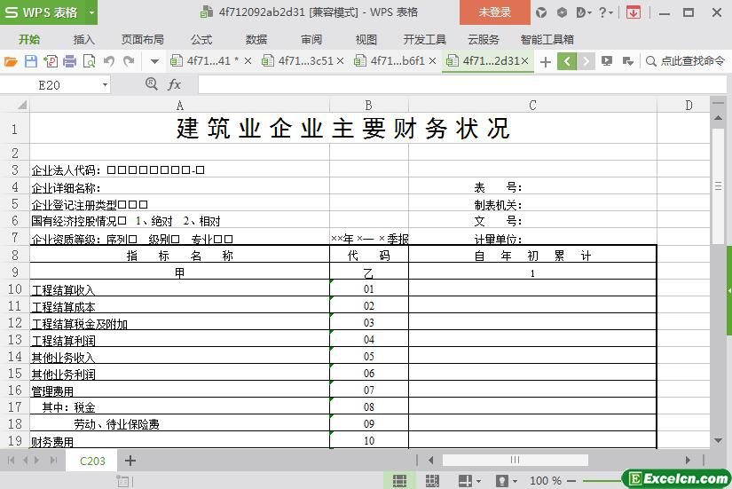This screenshot has width=732, height=489.
Task: Click the hexagon settings icon in title bar
Action: tap(562, 12)
